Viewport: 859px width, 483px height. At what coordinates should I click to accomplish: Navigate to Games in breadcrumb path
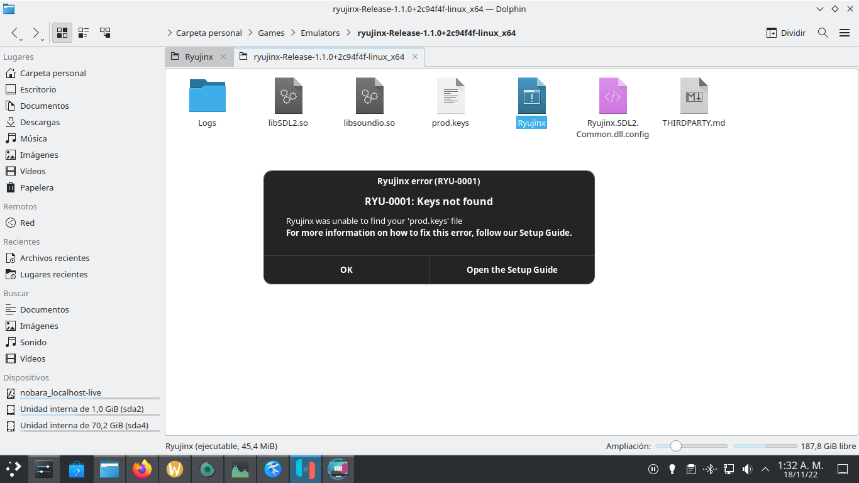pyautogui.click(x=271, y=33)
